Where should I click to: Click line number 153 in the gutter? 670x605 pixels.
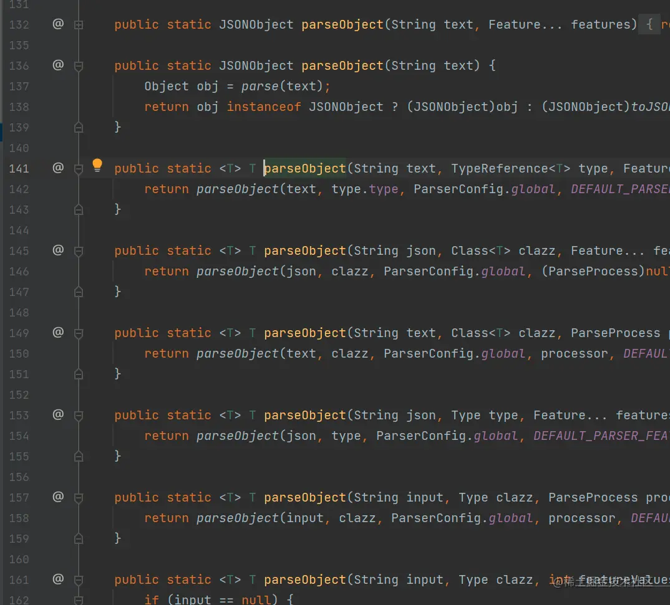(x=19, y=416)
